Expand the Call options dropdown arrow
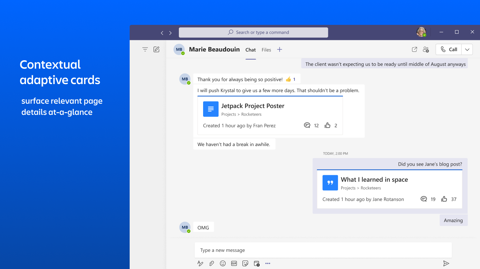The height and width of the screenshot is (269, 480). pyautogui.click(x=467, y=49)
